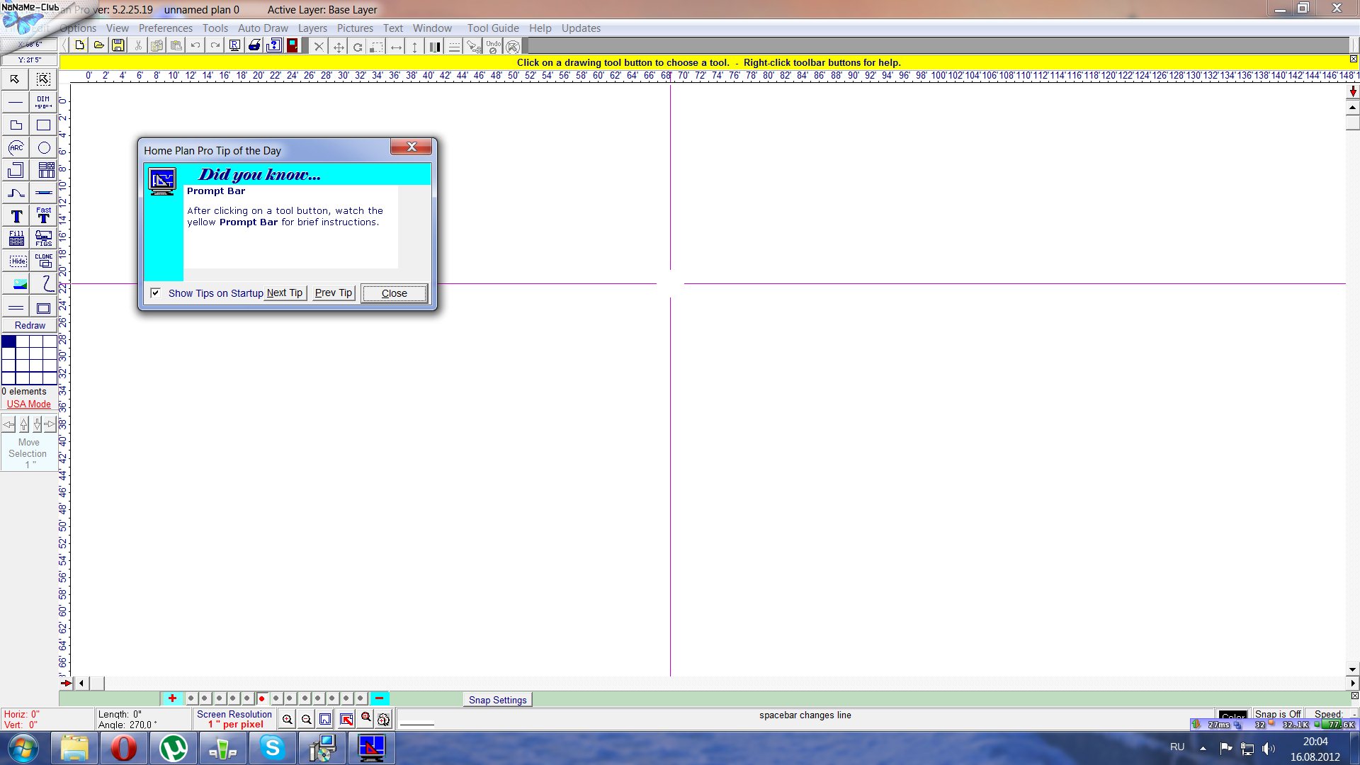Screen dimensions: 1360x765
Task: Click the Next Tip button
Action: pyautogui.click(x=285, y=293)
